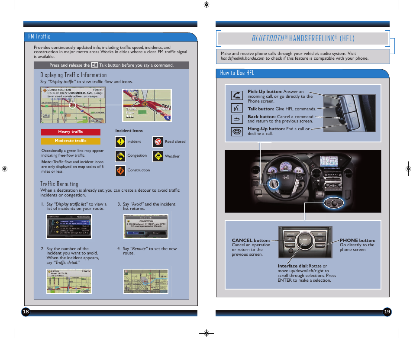Screen dimensions: 413x338
Task: Click the dashboard interior photo
Action: click(303, 181)
